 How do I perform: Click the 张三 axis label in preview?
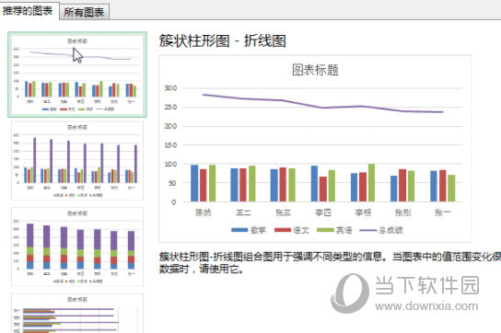coord(283,212)
